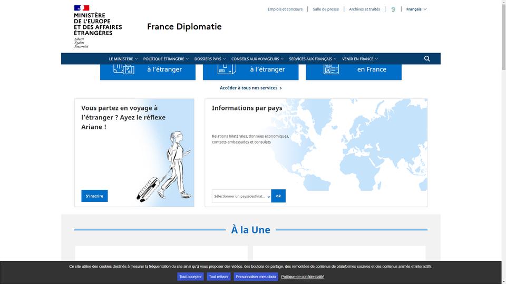The height and width of the screenshot is (284, 506).
Task: Click the world map image
Action: click(350, 145)
